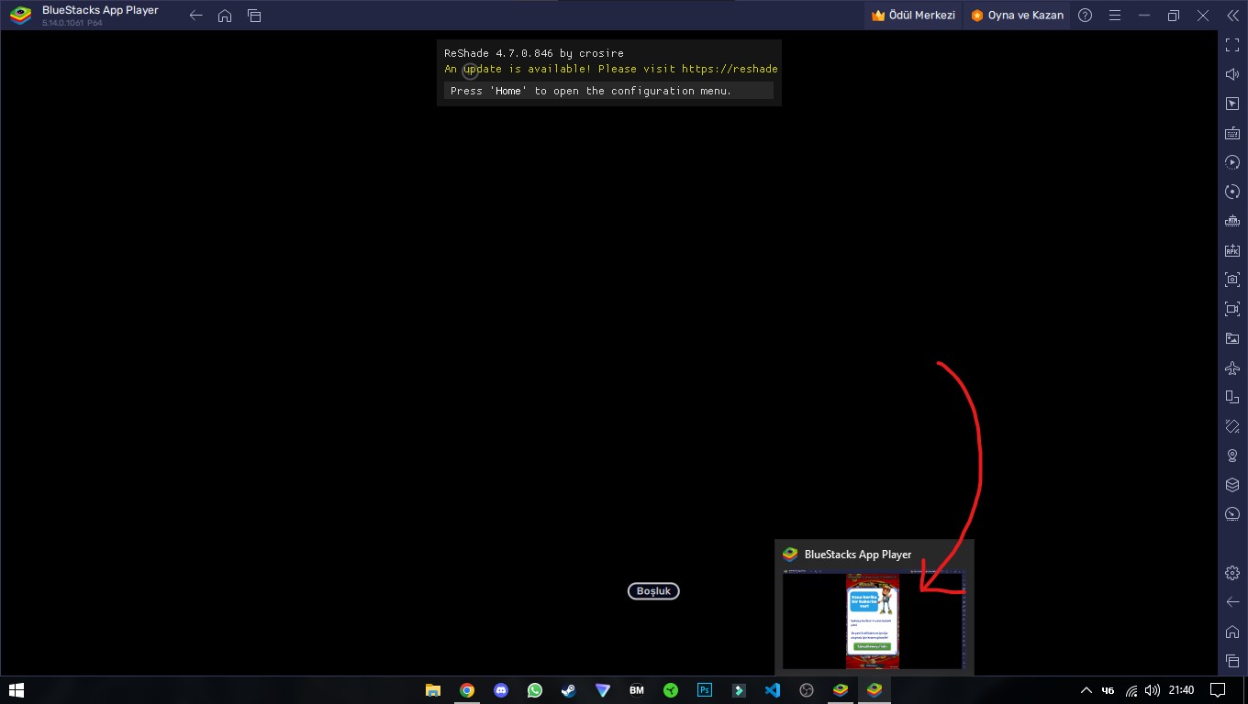Click the recent apps icon in the title bar

254,16
